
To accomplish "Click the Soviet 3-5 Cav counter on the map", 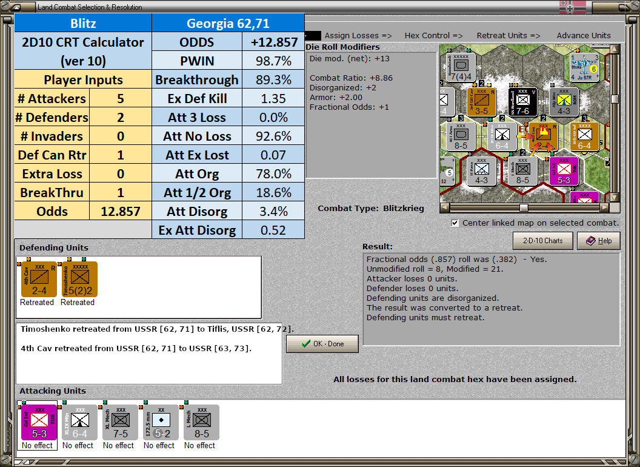I will 482,102.
